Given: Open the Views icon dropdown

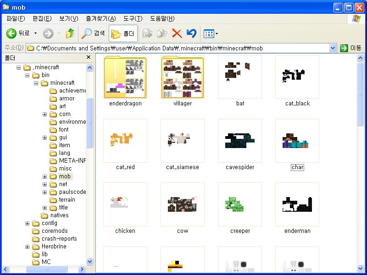Looking at the screenshot, I should click(211, 33).
